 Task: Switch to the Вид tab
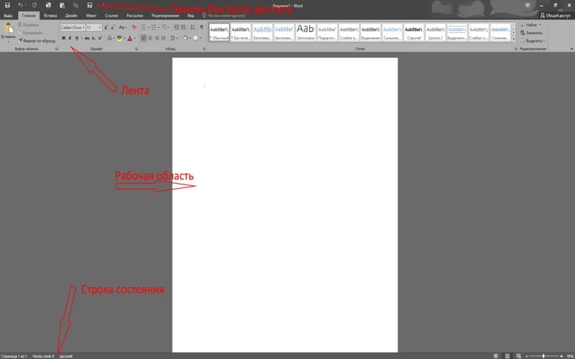point(190,16)
